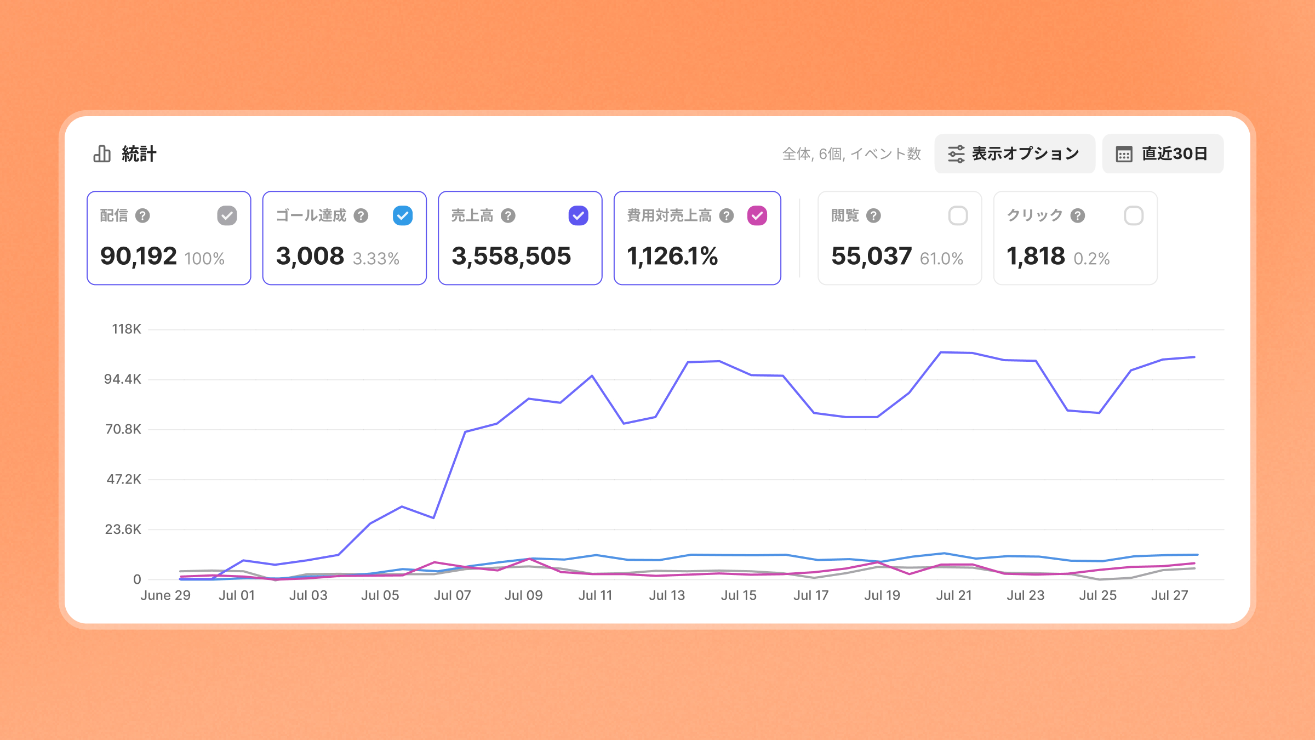Enable the 閲覧 metric checkbox
The height and width of the screenshot is (740, 1315).
[x=958, y=216]
